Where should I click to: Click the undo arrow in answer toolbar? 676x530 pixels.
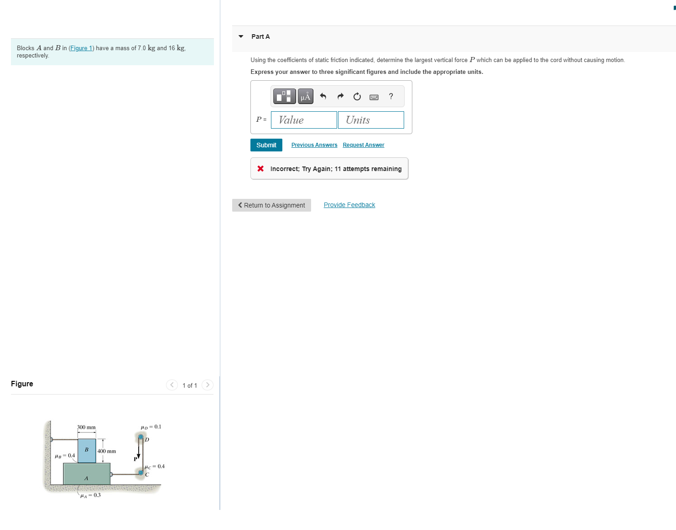323,96
